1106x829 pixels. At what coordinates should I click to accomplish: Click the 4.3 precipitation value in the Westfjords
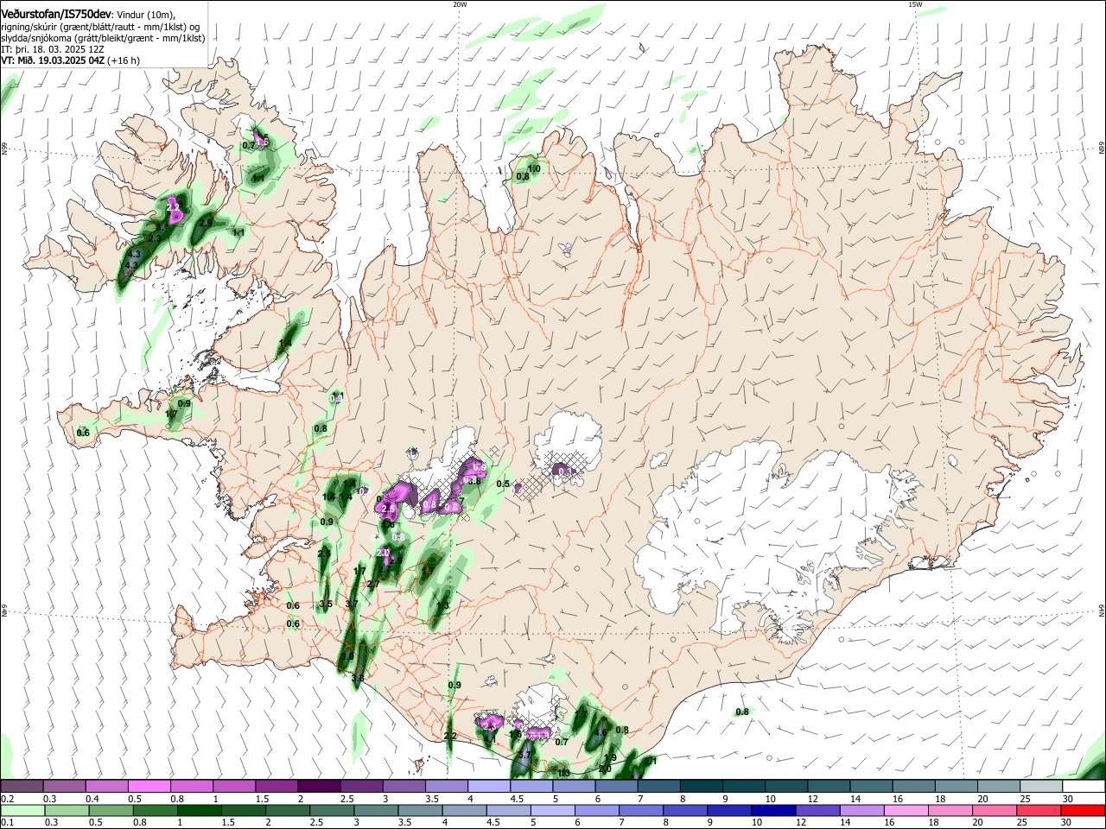(x=133, y=255)
